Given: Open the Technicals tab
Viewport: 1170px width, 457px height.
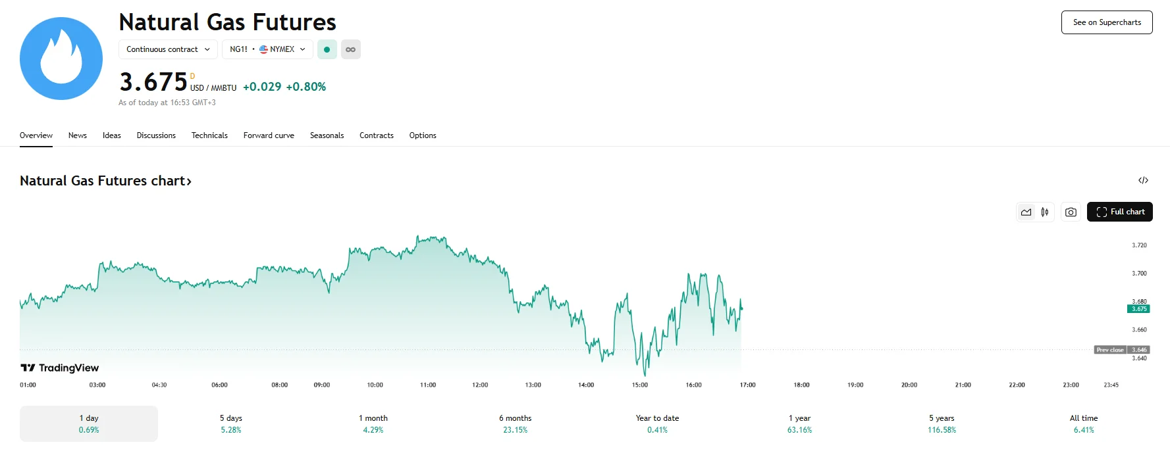Looking at the screenshot, I should click(209, 135).
